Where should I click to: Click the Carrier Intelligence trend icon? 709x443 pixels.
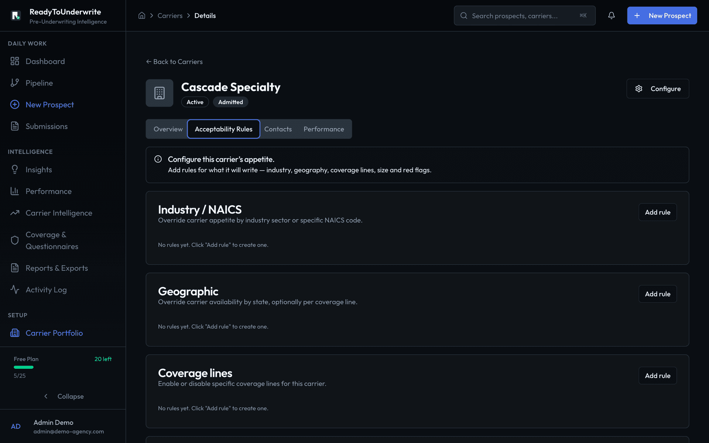tap(15, 213)
